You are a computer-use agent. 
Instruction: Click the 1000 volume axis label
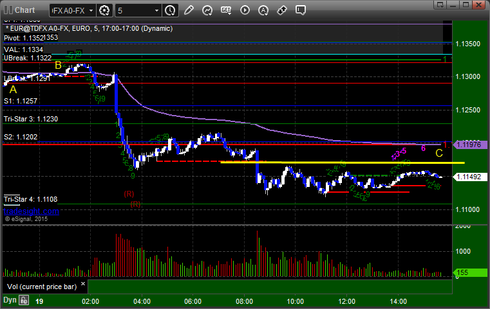pos(463,251)
